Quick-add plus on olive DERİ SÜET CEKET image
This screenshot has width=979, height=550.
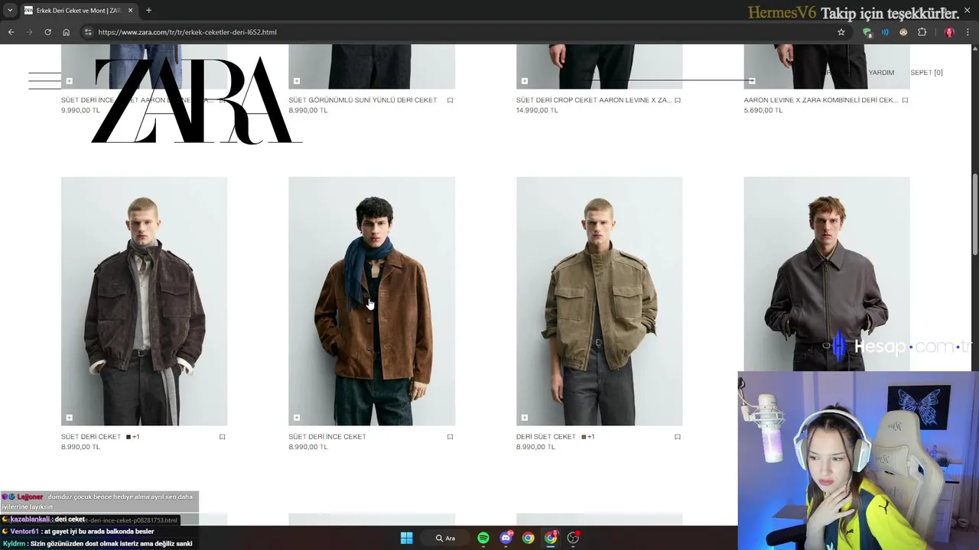[x=525, y=418]
